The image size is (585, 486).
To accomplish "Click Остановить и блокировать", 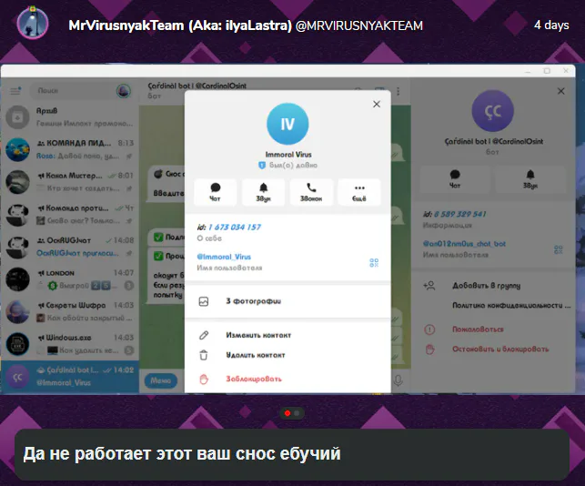I will click(x=500, y=349).
